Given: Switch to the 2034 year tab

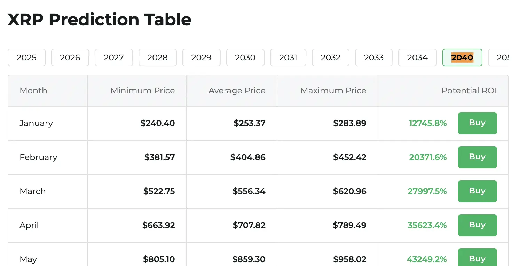Looking at the screenshot, I should click(417, 58).
